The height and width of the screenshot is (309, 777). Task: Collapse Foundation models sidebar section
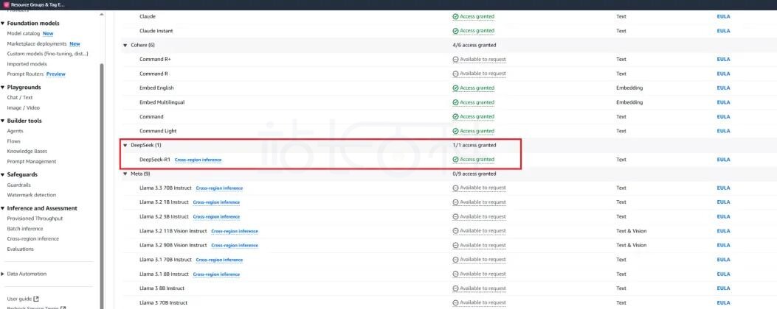click(3, 24)
